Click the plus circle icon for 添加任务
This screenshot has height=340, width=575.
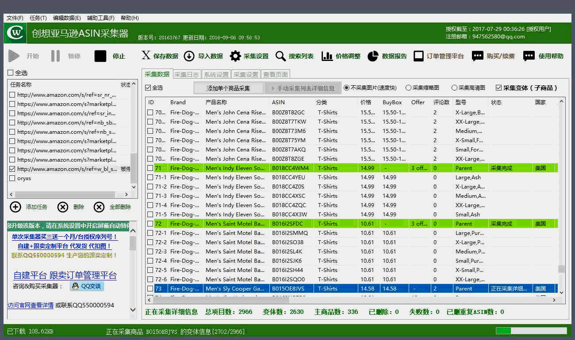tap(15, 207)
